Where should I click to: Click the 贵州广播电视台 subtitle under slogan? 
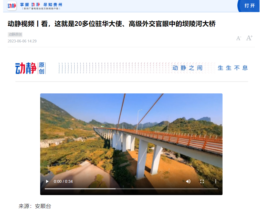(x=41, y=9)
